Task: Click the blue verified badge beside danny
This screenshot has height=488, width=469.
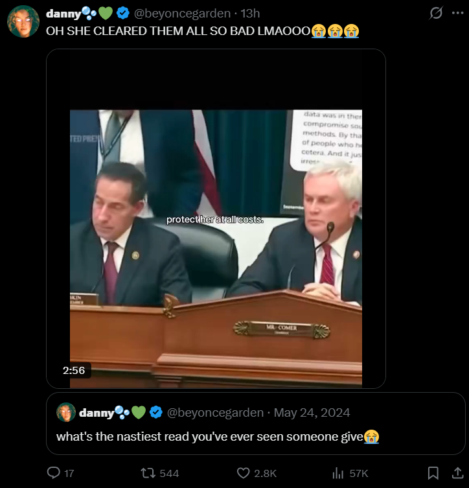Action: coord(123,14)
